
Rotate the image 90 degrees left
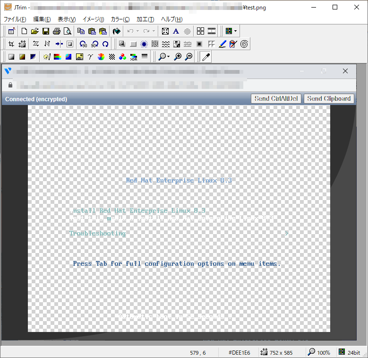point(83,44)
